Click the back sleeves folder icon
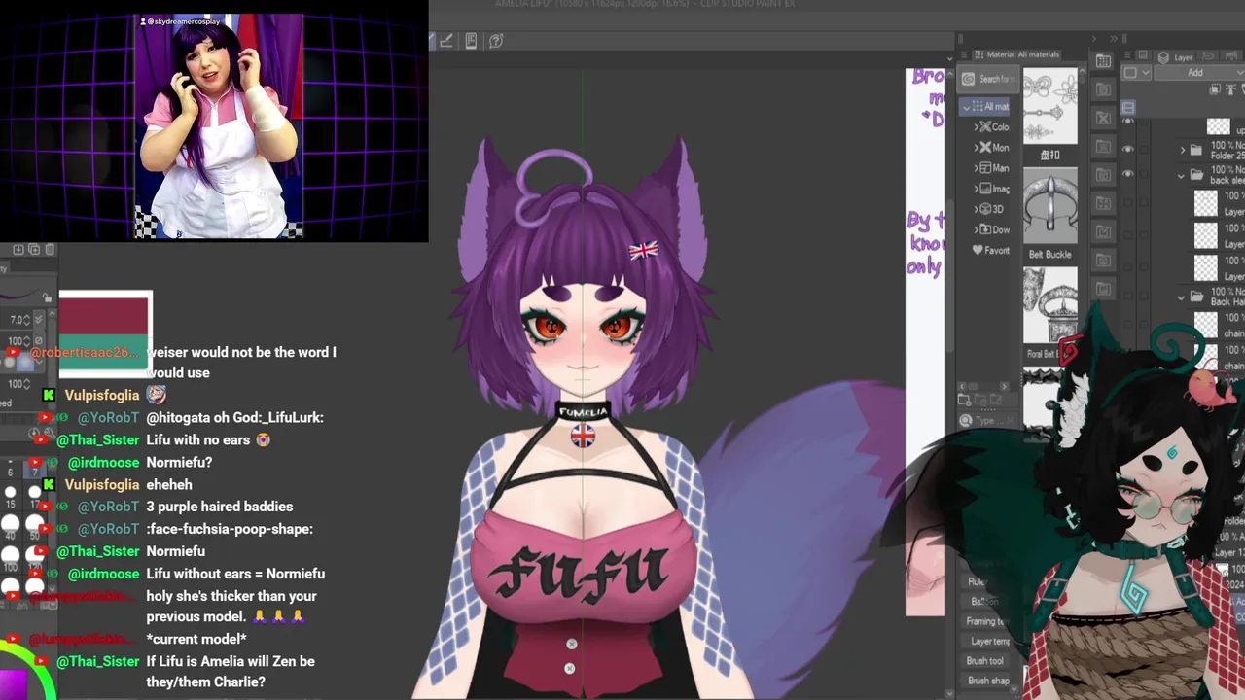1245x700 pixels. pyautogui.click(x=1196, y=175)
